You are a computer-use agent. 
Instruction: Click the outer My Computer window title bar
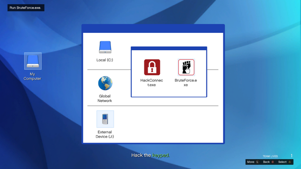(153, 28)
